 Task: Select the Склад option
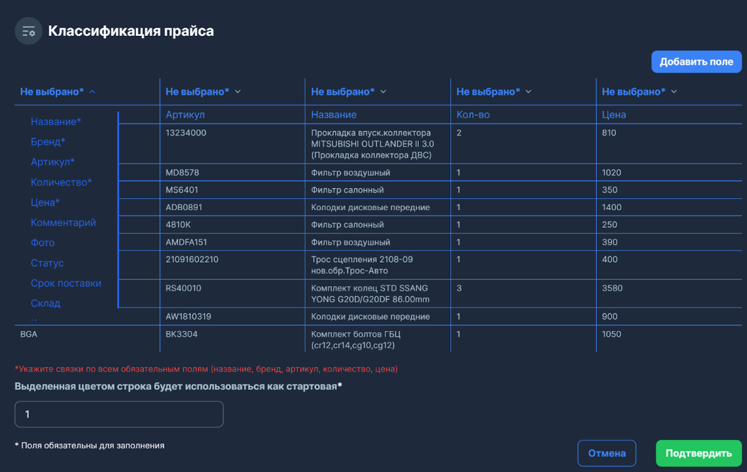click(x=45, y=303)
